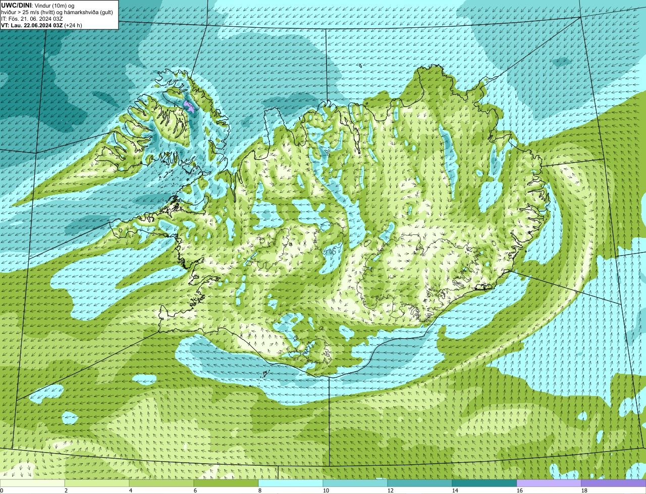Viewport: 646px width, 494px height.
Task: Click the purple wind-maximum patch in the Westfjords
Action: click(189, 106)
